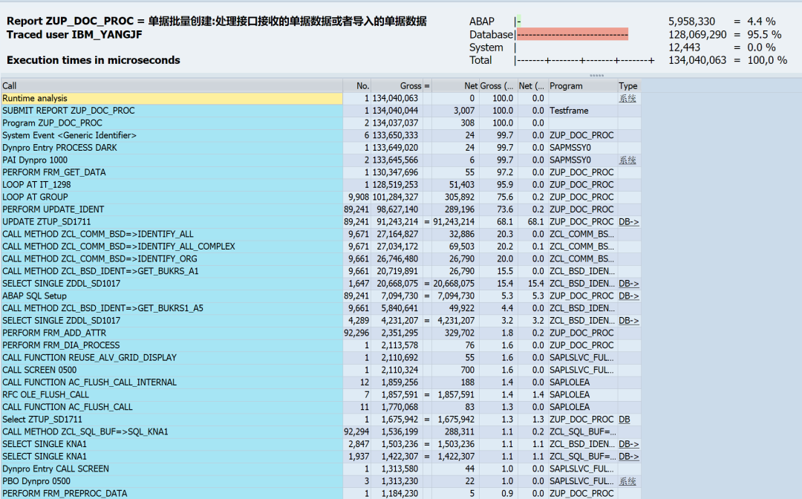Click the Program column header
The width and height of the screenshot is (802, 499).
pyautogui.click(x=583, y=86)
